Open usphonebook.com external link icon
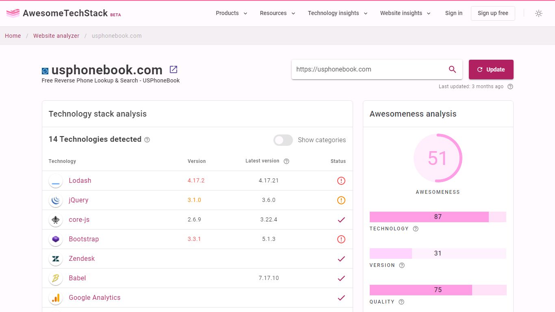This screenshot has height=312, width=555. pyautogui.click(x=173, y=69)
